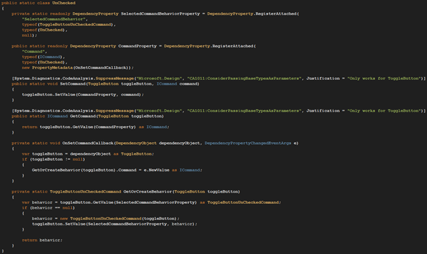Click typeof(ToggleButtonUnCheckedCommand) argument
427x254 pixels.
tap(67, 25)
